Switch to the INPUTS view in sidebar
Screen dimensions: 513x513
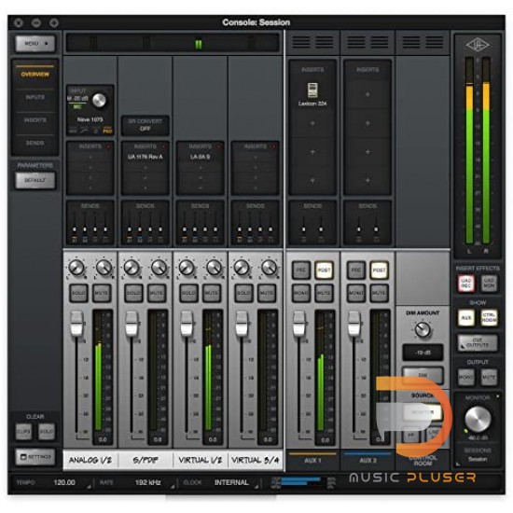click(35, 97)
